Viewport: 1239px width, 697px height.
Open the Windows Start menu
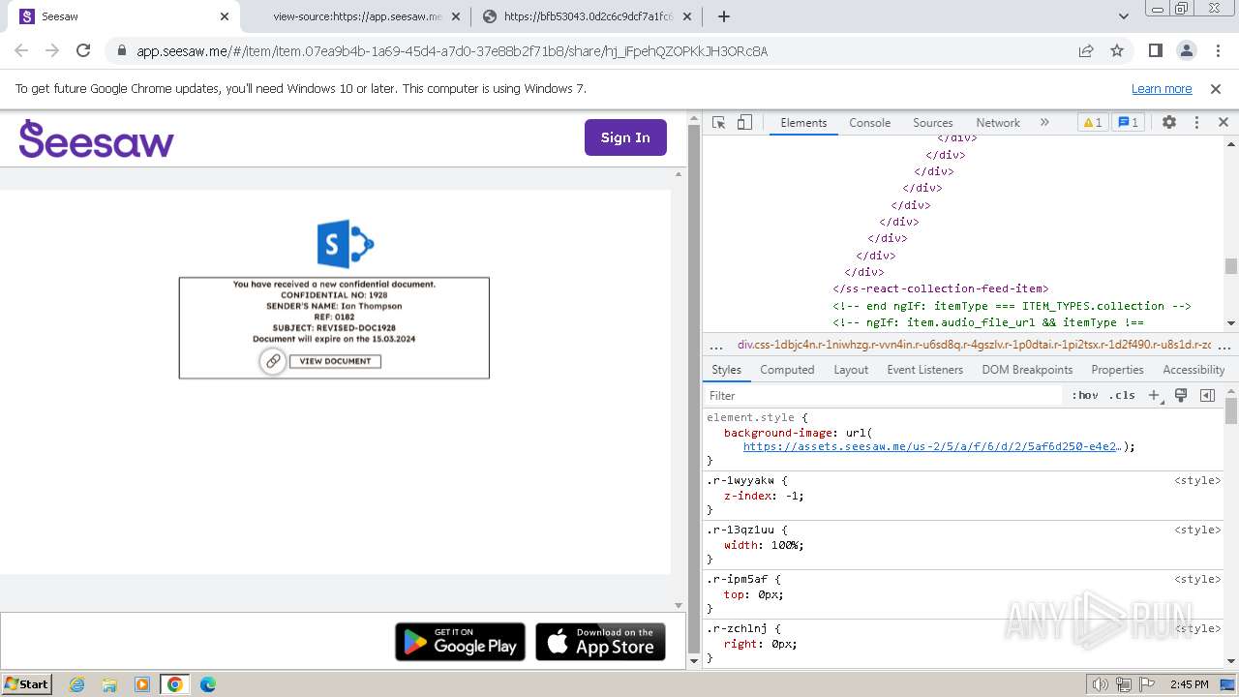tap(26, 683)
